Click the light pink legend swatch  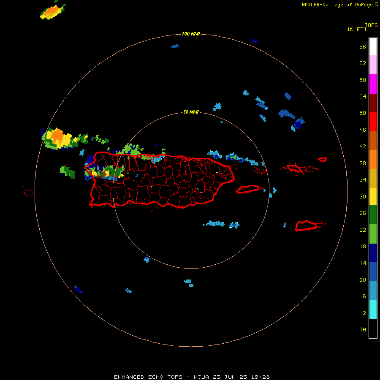tap(373, 65)
